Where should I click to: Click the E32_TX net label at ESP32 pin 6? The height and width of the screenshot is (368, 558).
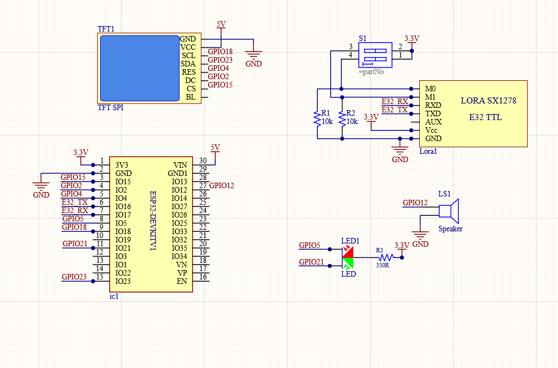[x=75, y=202]
